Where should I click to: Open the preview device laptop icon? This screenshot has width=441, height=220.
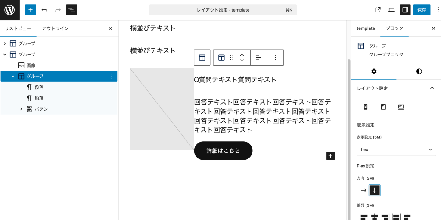pyautogui.click(x=391, y=10)
